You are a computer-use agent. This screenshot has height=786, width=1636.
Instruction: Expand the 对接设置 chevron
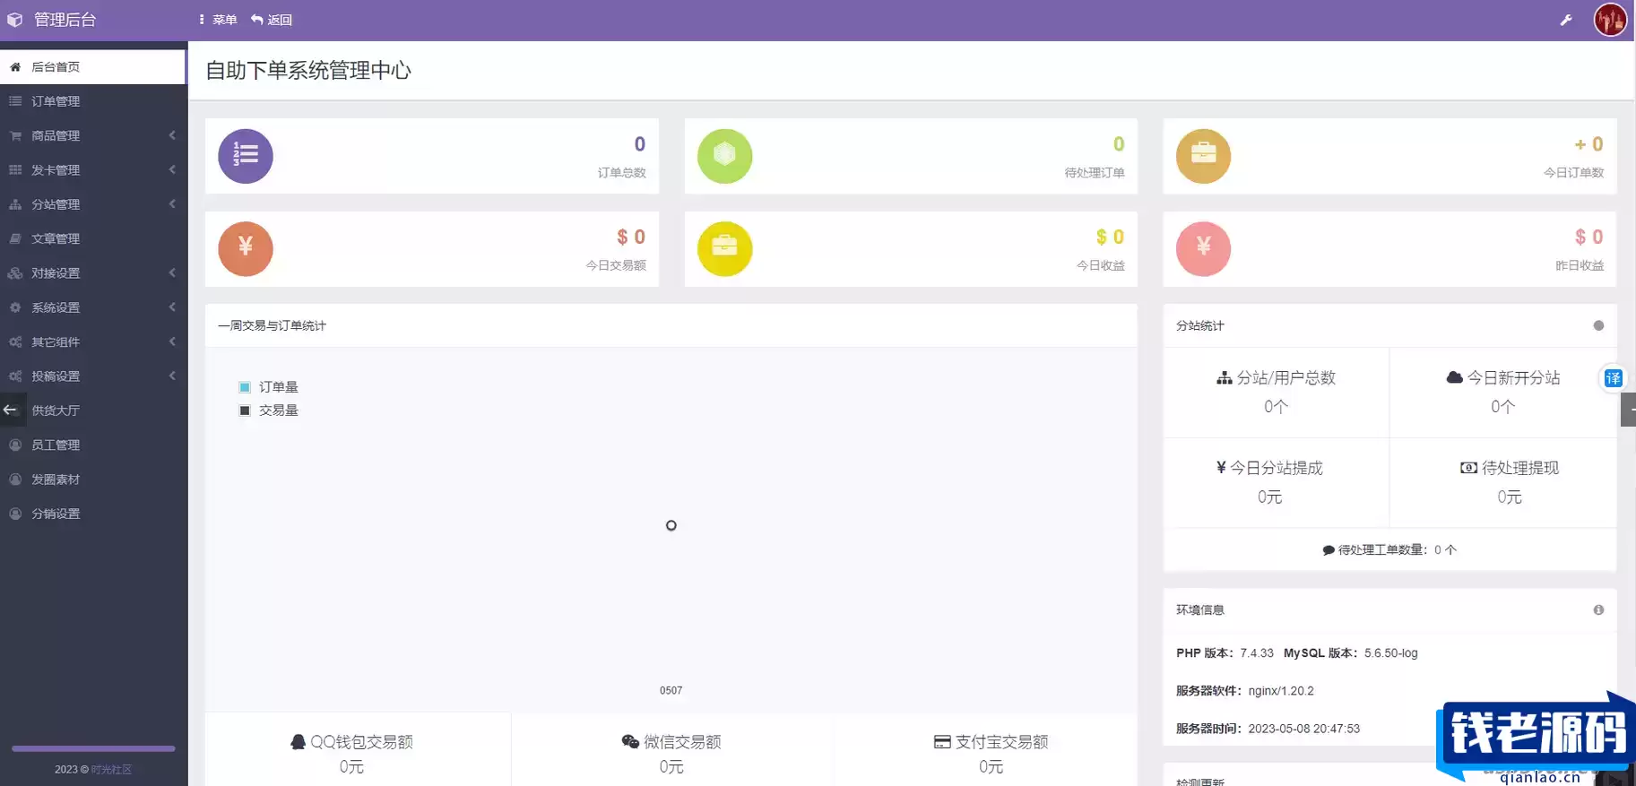click(x=172, y=272)
